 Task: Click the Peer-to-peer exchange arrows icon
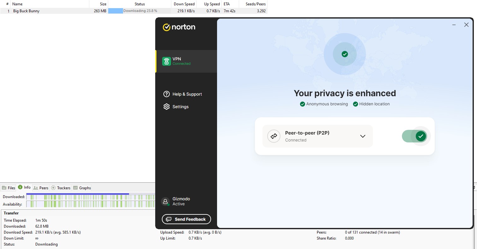point(274,136)
